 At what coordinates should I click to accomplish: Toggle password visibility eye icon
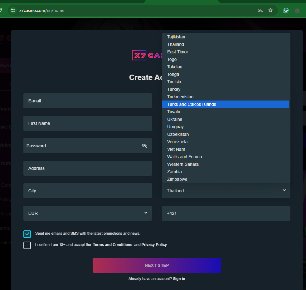coord(144,146)
